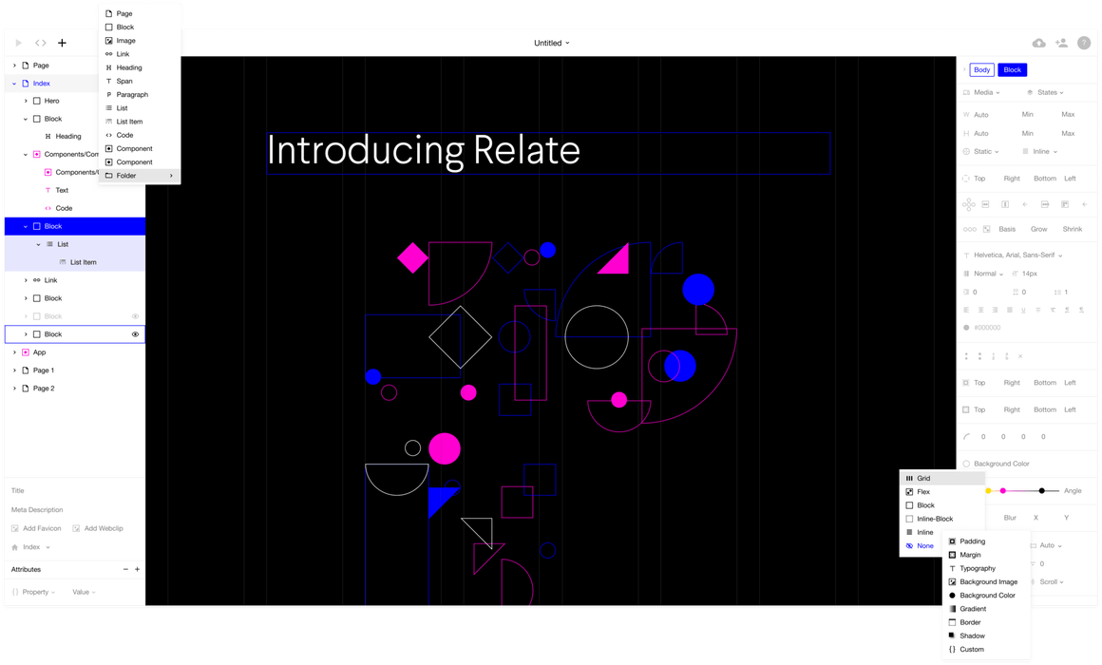Image resolution: width=1102 pixels, height=665 pixels.
Task: Choose Heading from the add-element menu
Action: coord(139,67)
